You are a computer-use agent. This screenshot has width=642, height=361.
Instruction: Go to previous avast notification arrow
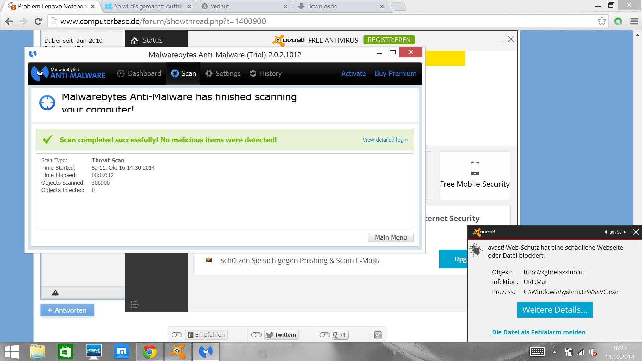pos(606,232)
